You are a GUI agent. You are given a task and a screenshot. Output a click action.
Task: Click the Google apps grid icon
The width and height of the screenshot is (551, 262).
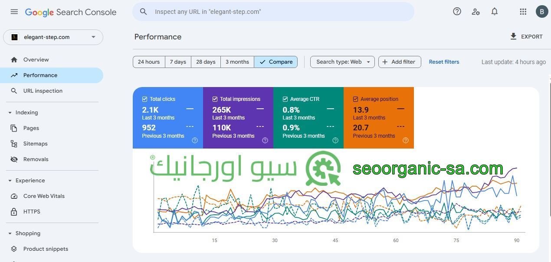[x=523, y=11]
